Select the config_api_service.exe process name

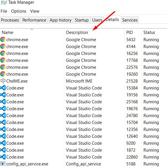pyautogui.click(x=27, y=164)
